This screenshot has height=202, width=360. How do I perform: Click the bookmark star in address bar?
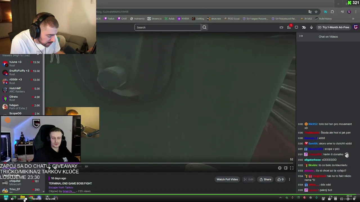coord(316,12)
